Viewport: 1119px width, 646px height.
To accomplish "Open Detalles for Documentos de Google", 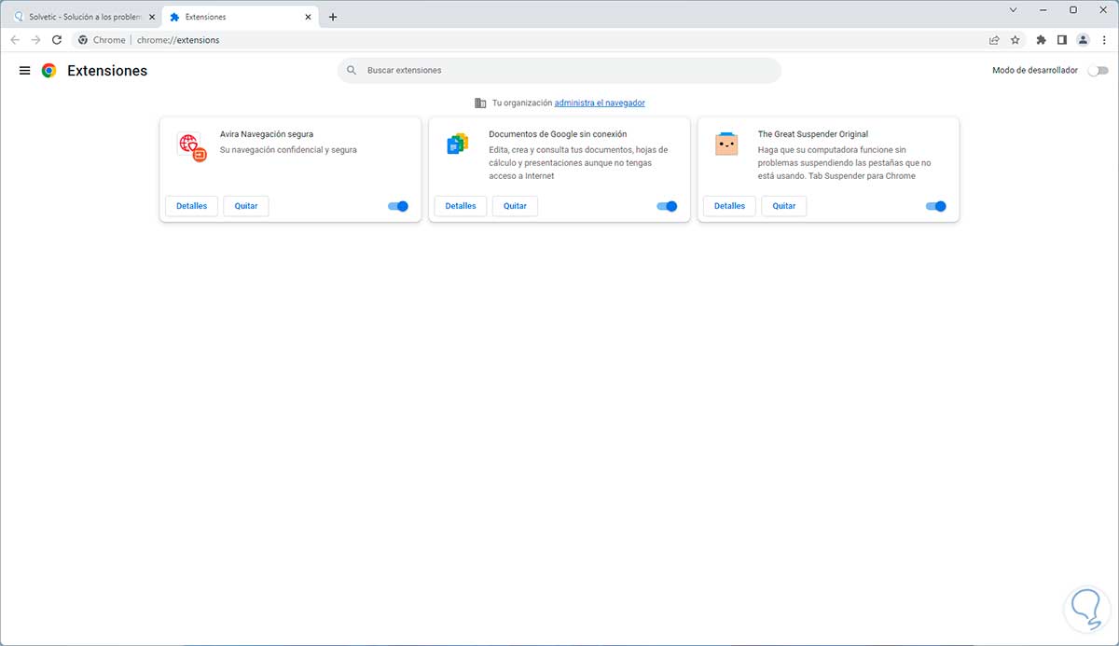I will click(x=461, y=206).
